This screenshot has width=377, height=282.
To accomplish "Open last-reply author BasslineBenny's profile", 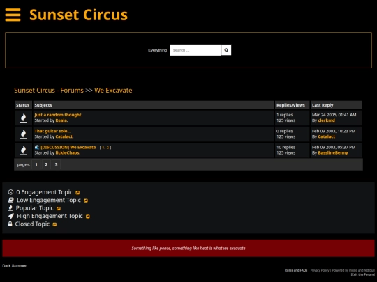I will point(333,152).
